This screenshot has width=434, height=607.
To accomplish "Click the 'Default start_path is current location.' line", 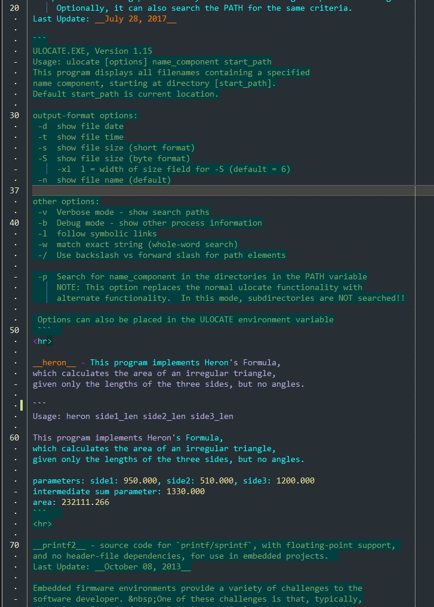I will [x=125, y=94].
